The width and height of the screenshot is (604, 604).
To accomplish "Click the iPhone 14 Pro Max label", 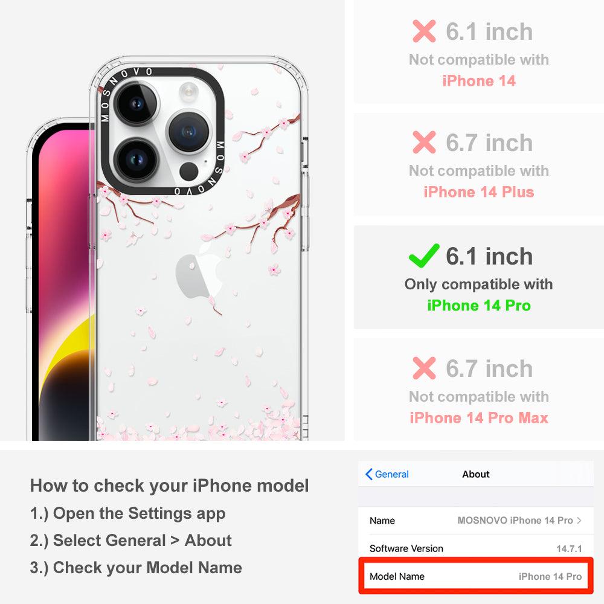I will pos(479,417).
